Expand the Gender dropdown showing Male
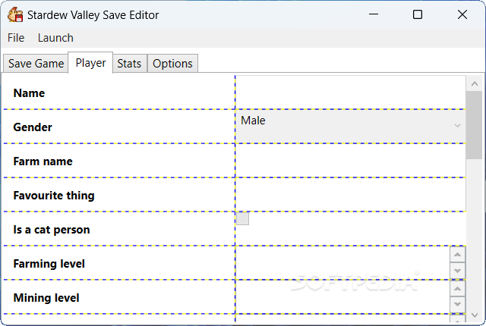This screenshot has height=326, width=486. [x=350, y=126]
